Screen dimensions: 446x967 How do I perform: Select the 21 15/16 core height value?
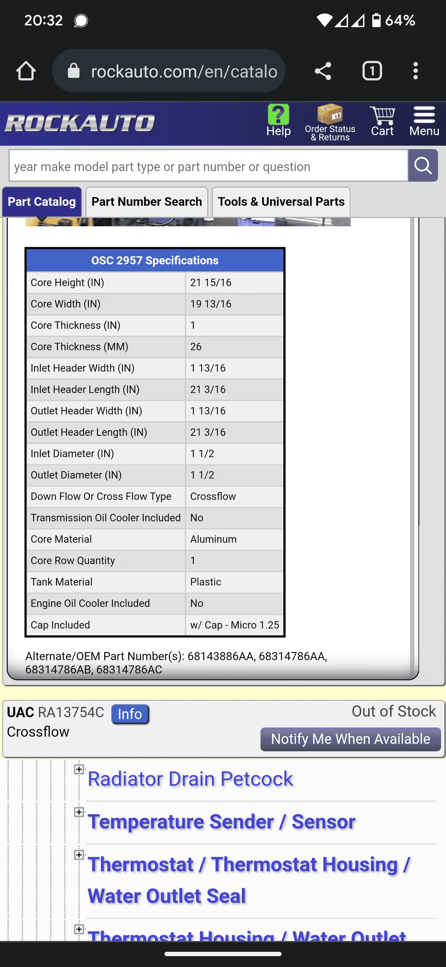tap(211, 282)
